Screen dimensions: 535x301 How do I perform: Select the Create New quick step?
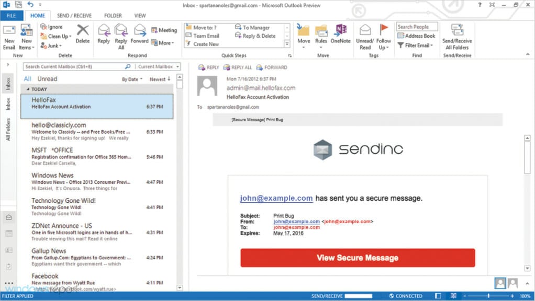tap(203, 44)
